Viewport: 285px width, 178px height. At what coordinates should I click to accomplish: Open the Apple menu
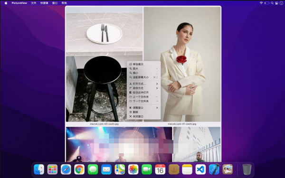coord(6,3)
